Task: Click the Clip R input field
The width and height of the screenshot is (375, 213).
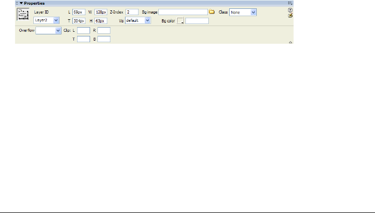Action: tap(104, 30)
